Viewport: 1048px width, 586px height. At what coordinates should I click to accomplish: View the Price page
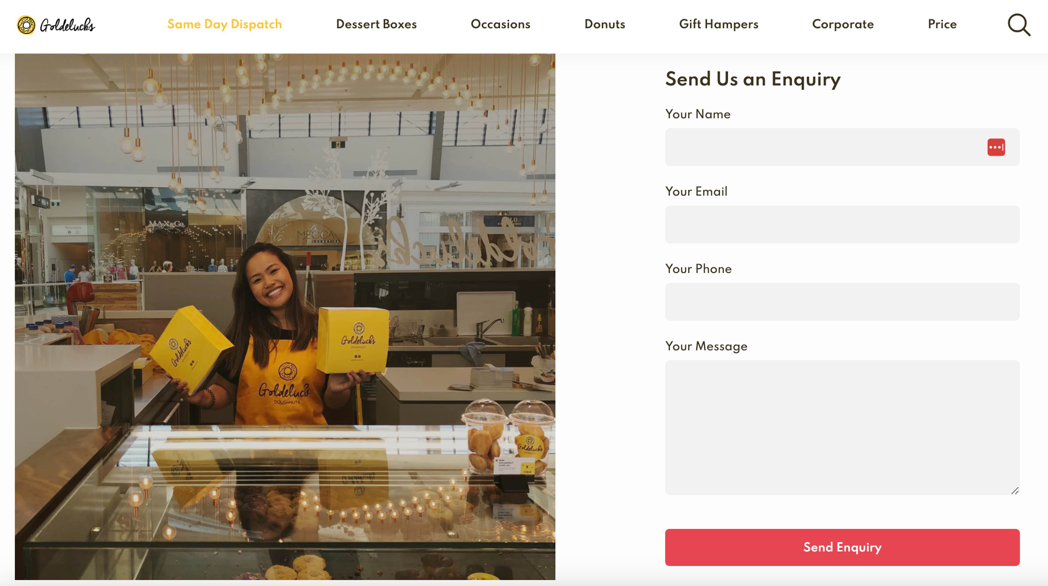[x=942, y=24]
